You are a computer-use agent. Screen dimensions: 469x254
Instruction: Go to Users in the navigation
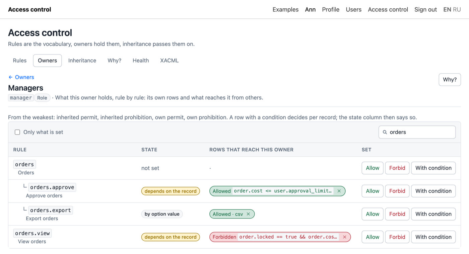click(x=353, y=10)
